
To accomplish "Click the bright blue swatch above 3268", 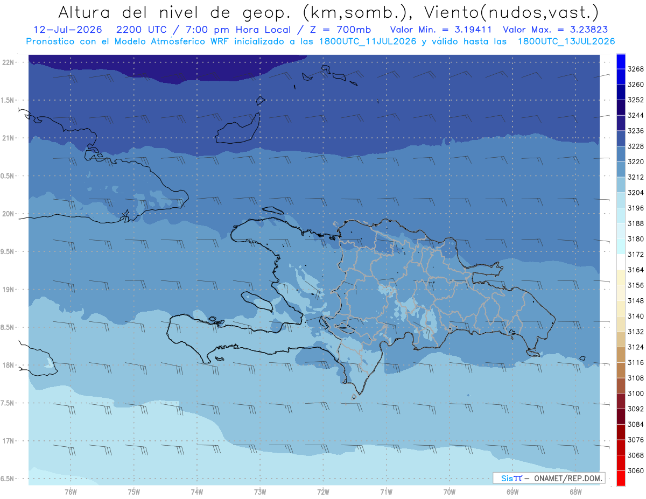I will (x=621, y=61).
